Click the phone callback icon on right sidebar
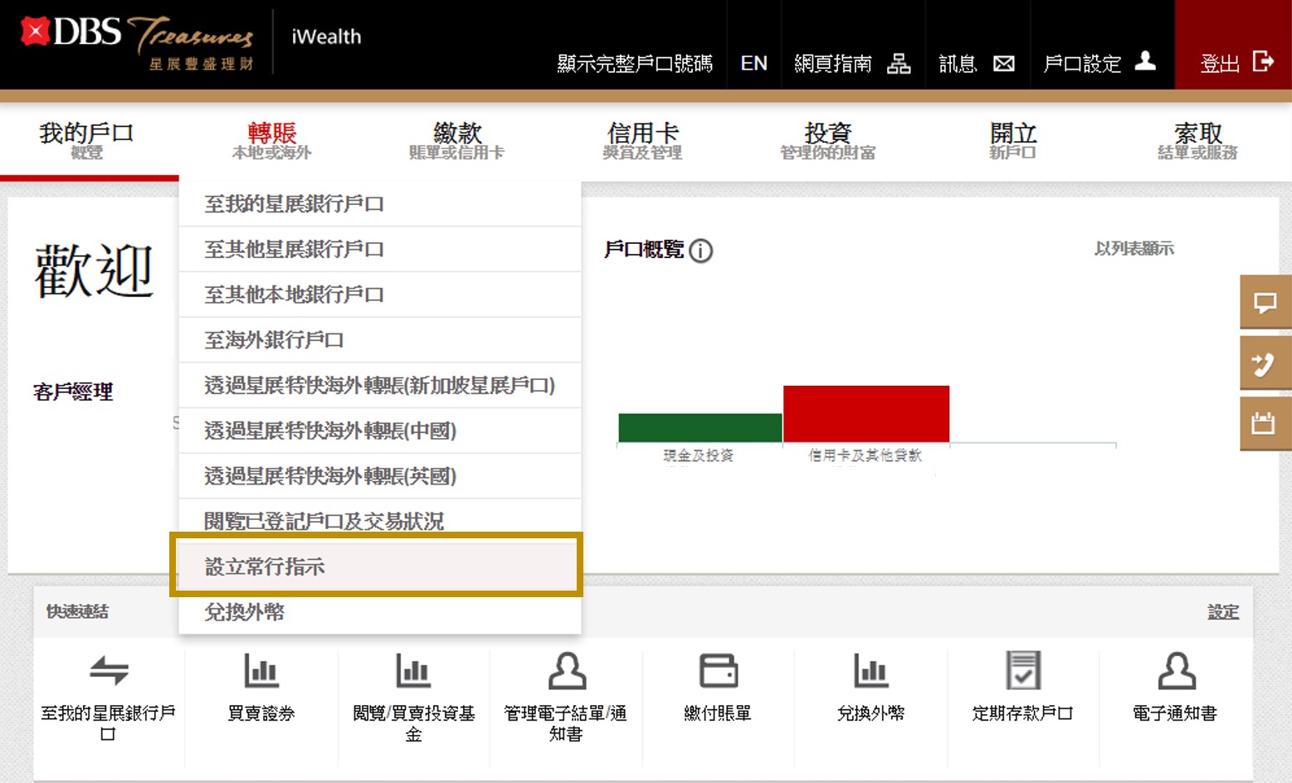The width and height of the screenshot is (1292, 783). (1265, 363)
